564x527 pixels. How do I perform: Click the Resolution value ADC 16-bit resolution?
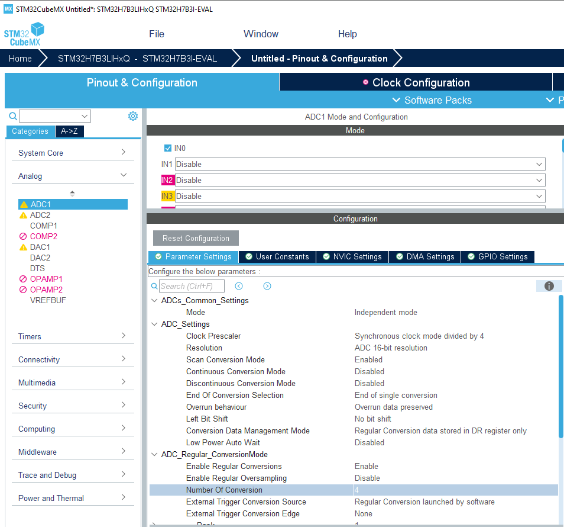(x=391, y=348)
